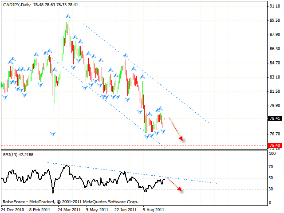Click the 86.30 price scale value
The width and height of the screenshot is (284, 213).
(275, 49)
